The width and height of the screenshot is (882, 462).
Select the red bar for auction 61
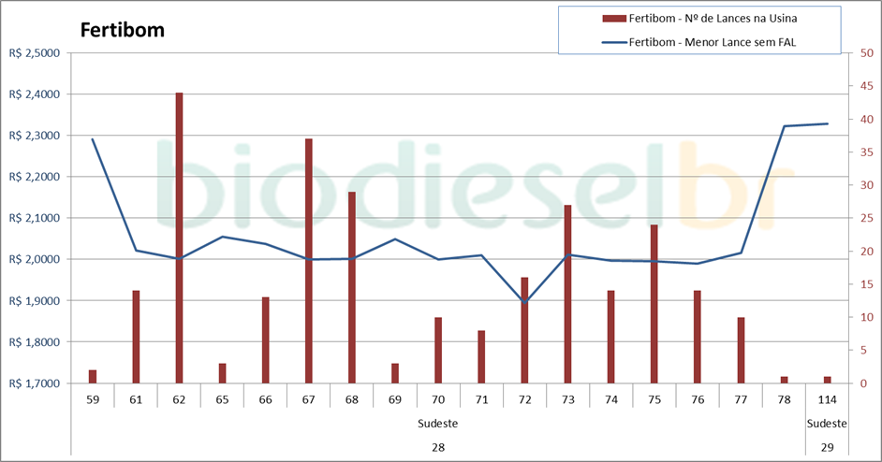coord(136,337)
